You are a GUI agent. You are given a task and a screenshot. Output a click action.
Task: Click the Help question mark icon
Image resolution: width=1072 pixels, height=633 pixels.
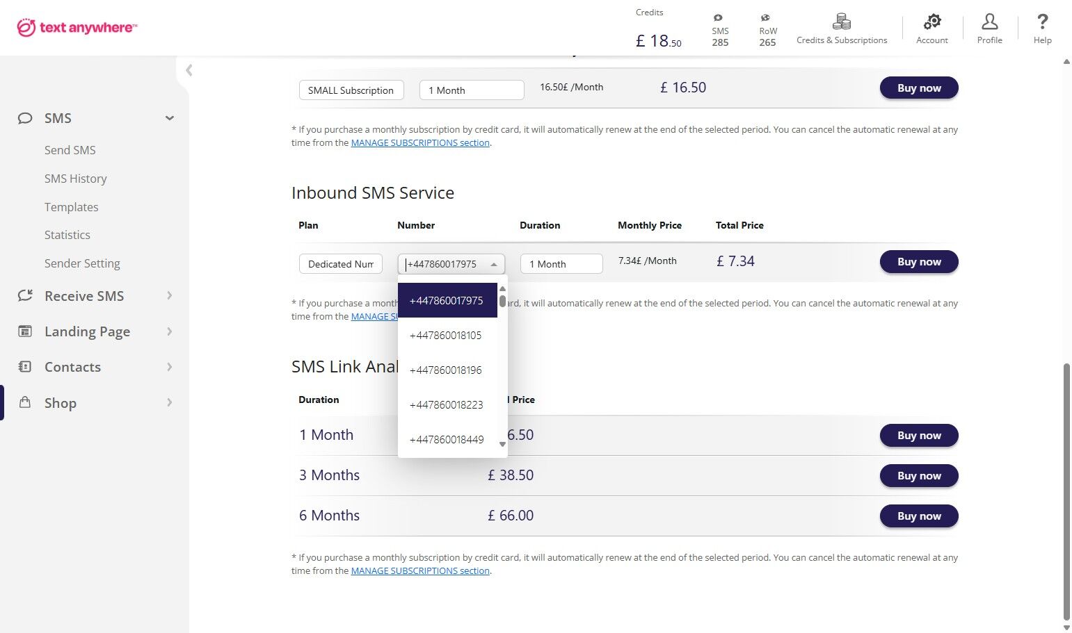pyautogui.click(x=1042, y=23)
